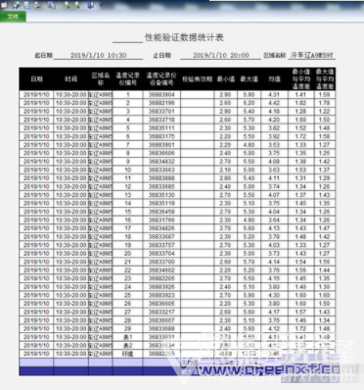
Task: Click the document page preview toolbar icon
Action: click(x=26, y=5)
